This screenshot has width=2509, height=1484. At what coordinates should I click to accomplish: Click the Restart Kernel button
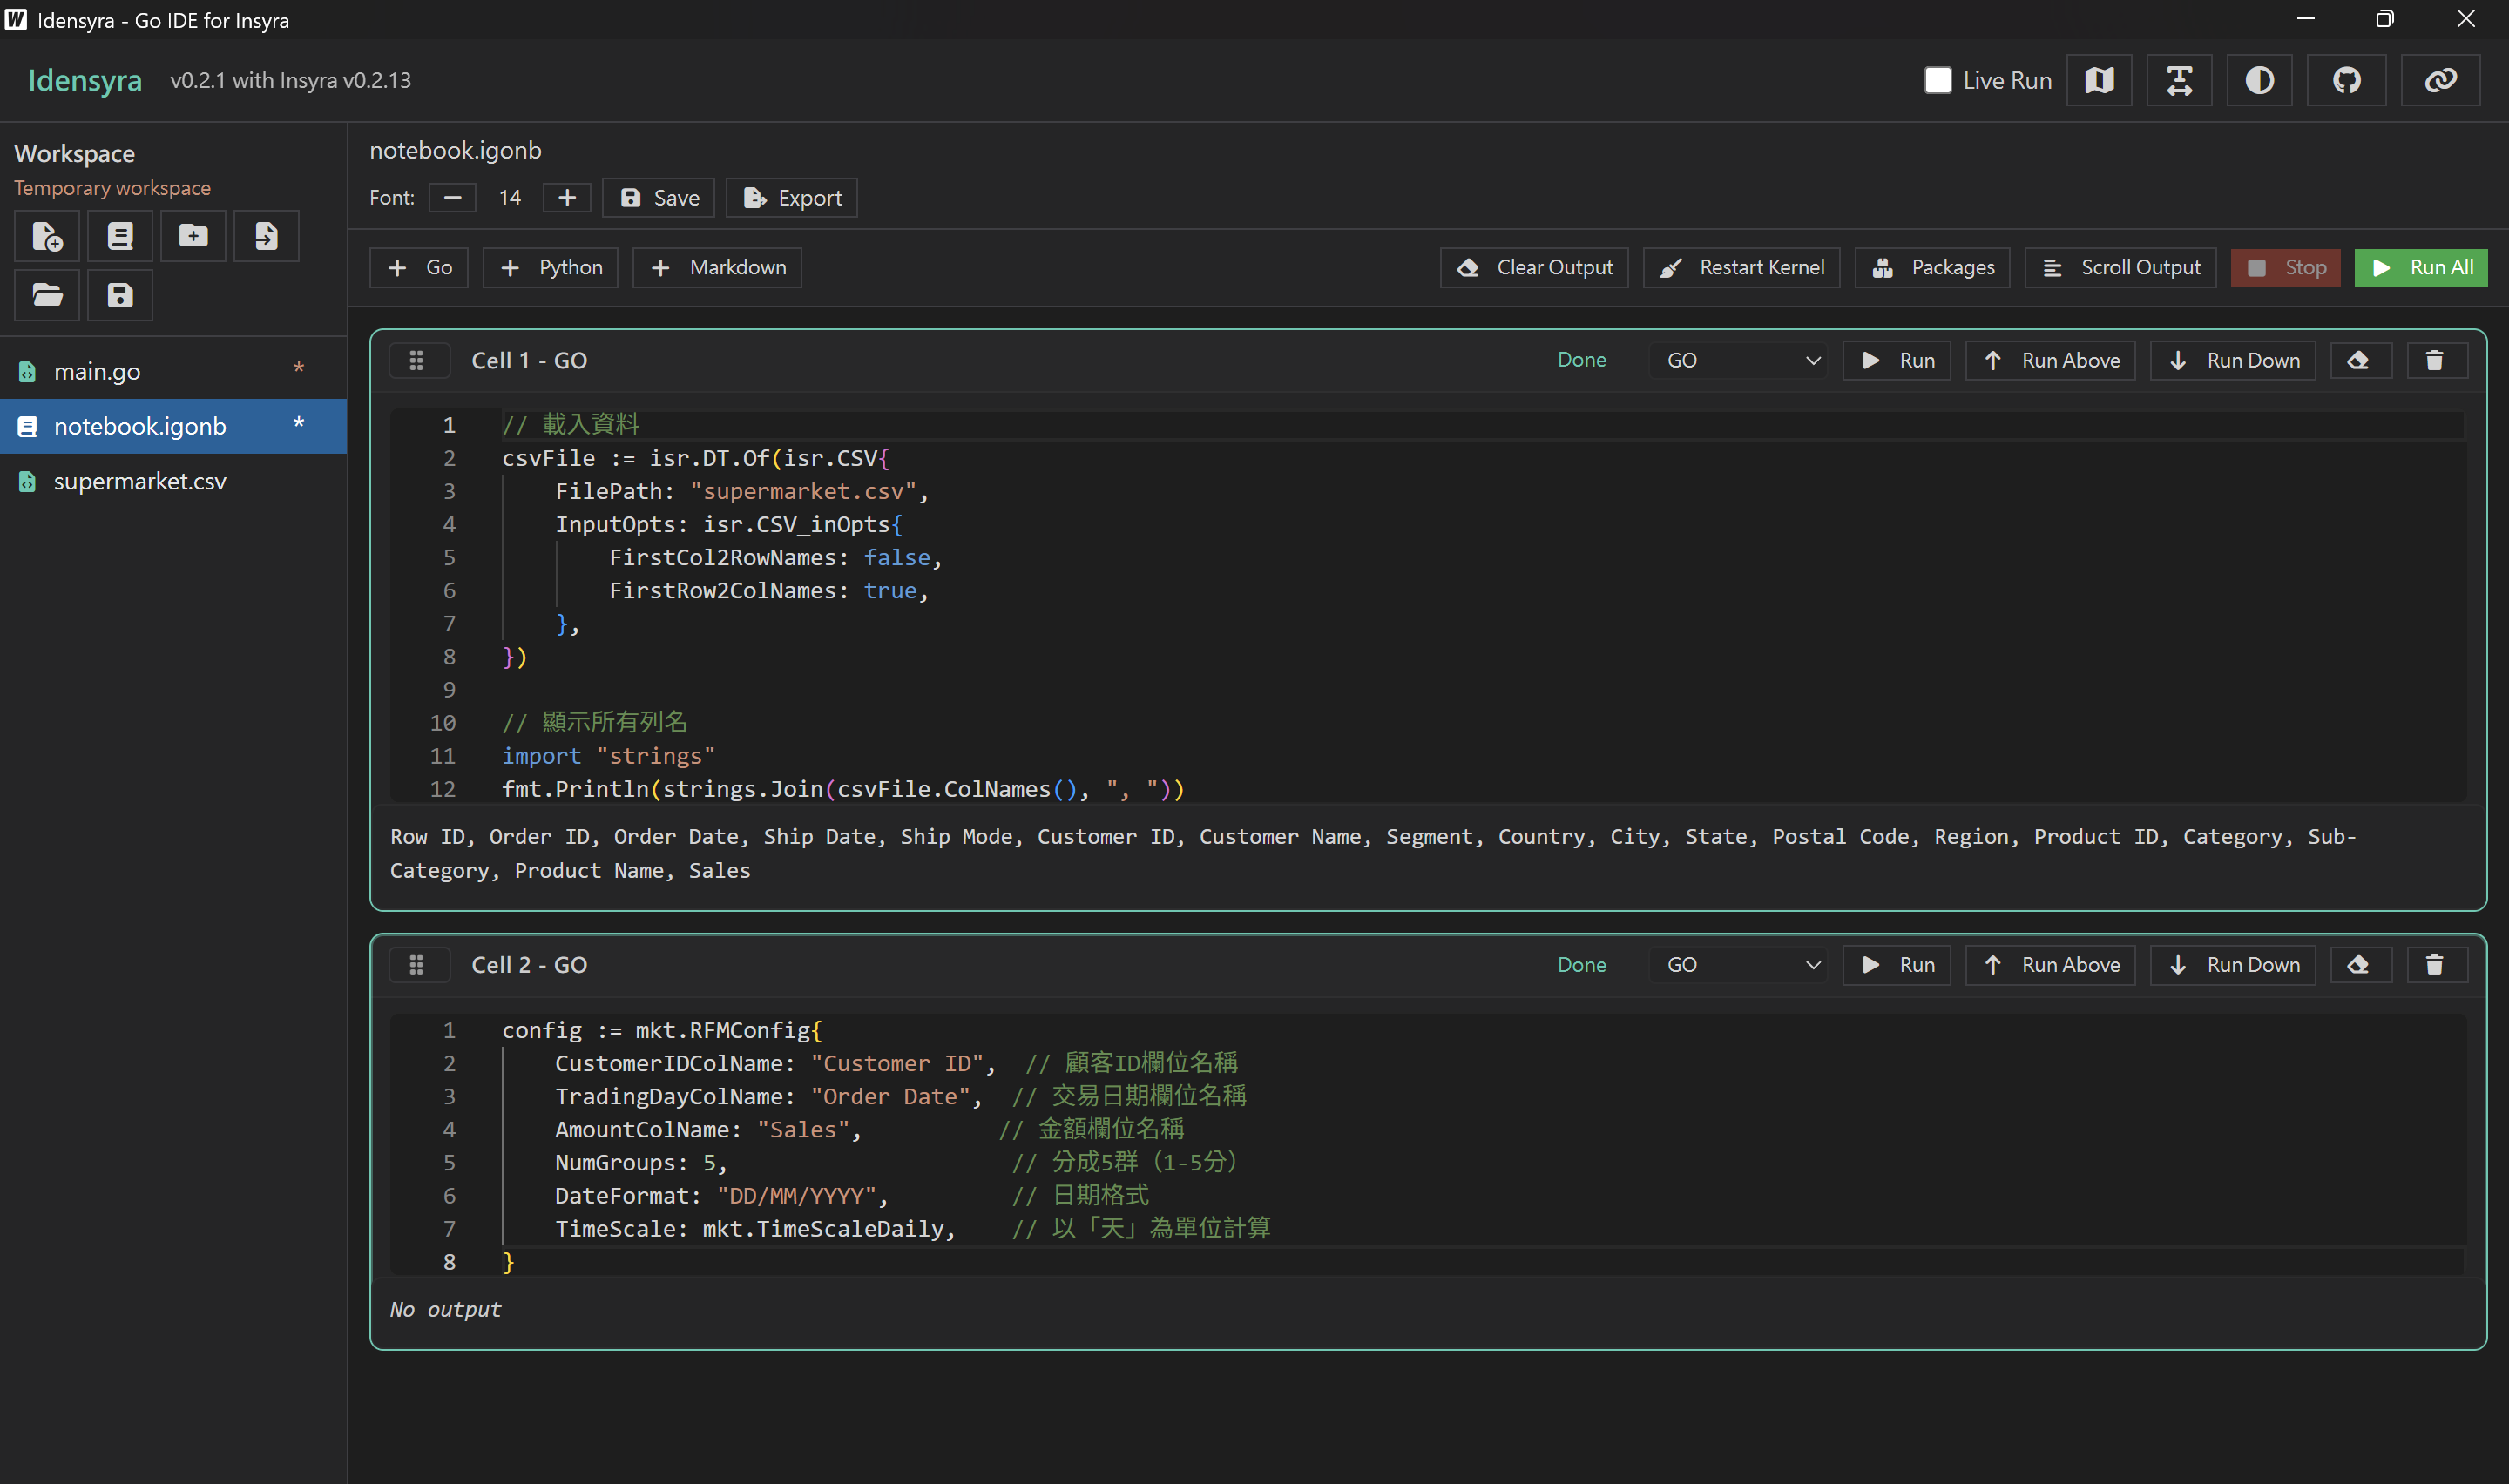coord(1741,267)
